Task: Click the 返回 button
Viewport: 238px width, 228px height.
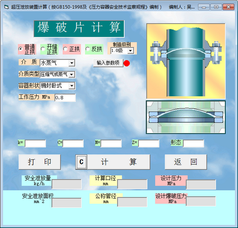Action: 186,162
